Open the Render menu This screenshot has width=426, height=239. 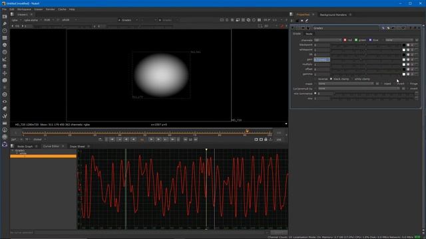(51, 9)
